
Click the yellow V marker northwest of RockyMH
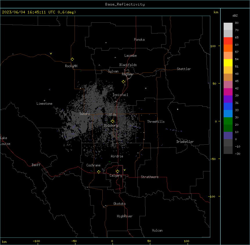pyautogui.click(x=51, y=54)
